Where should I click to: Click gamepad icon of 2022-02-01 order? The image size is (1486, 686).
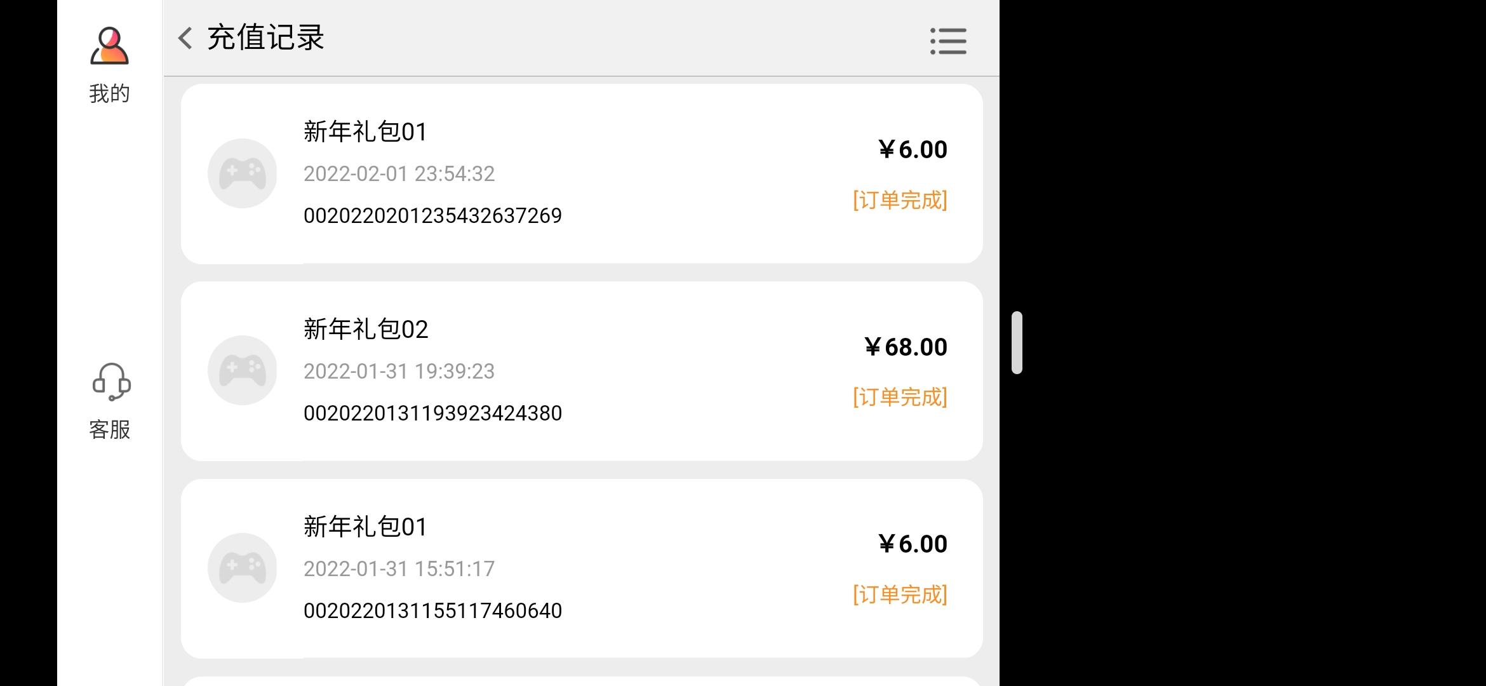tap(243, 173)
